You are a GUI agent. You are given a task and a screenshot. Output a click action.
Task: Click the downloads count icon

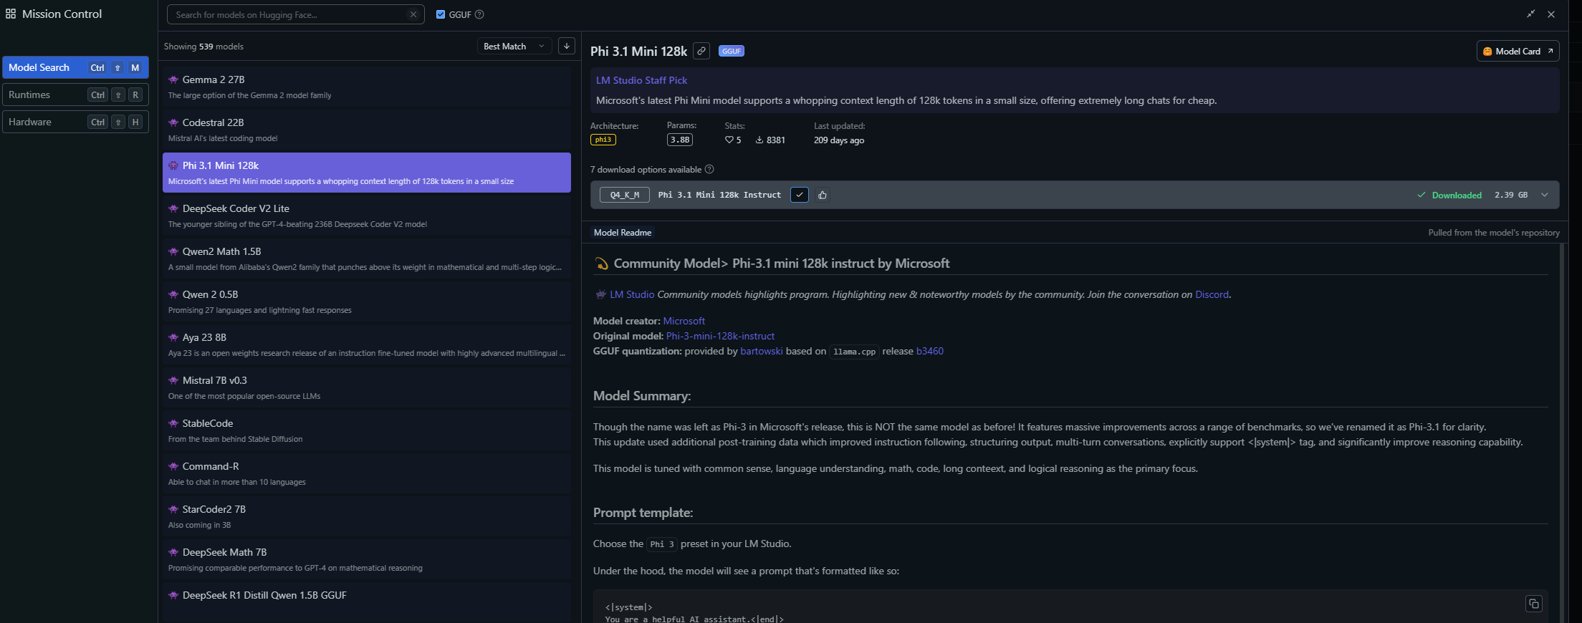(x=759, y=140)
